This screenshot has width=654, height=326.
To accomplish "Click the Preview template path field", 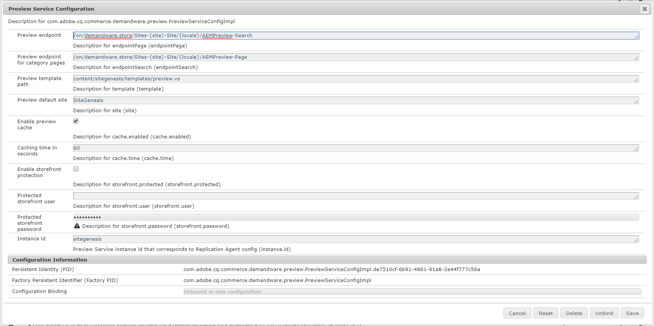I will coord(356,79).
